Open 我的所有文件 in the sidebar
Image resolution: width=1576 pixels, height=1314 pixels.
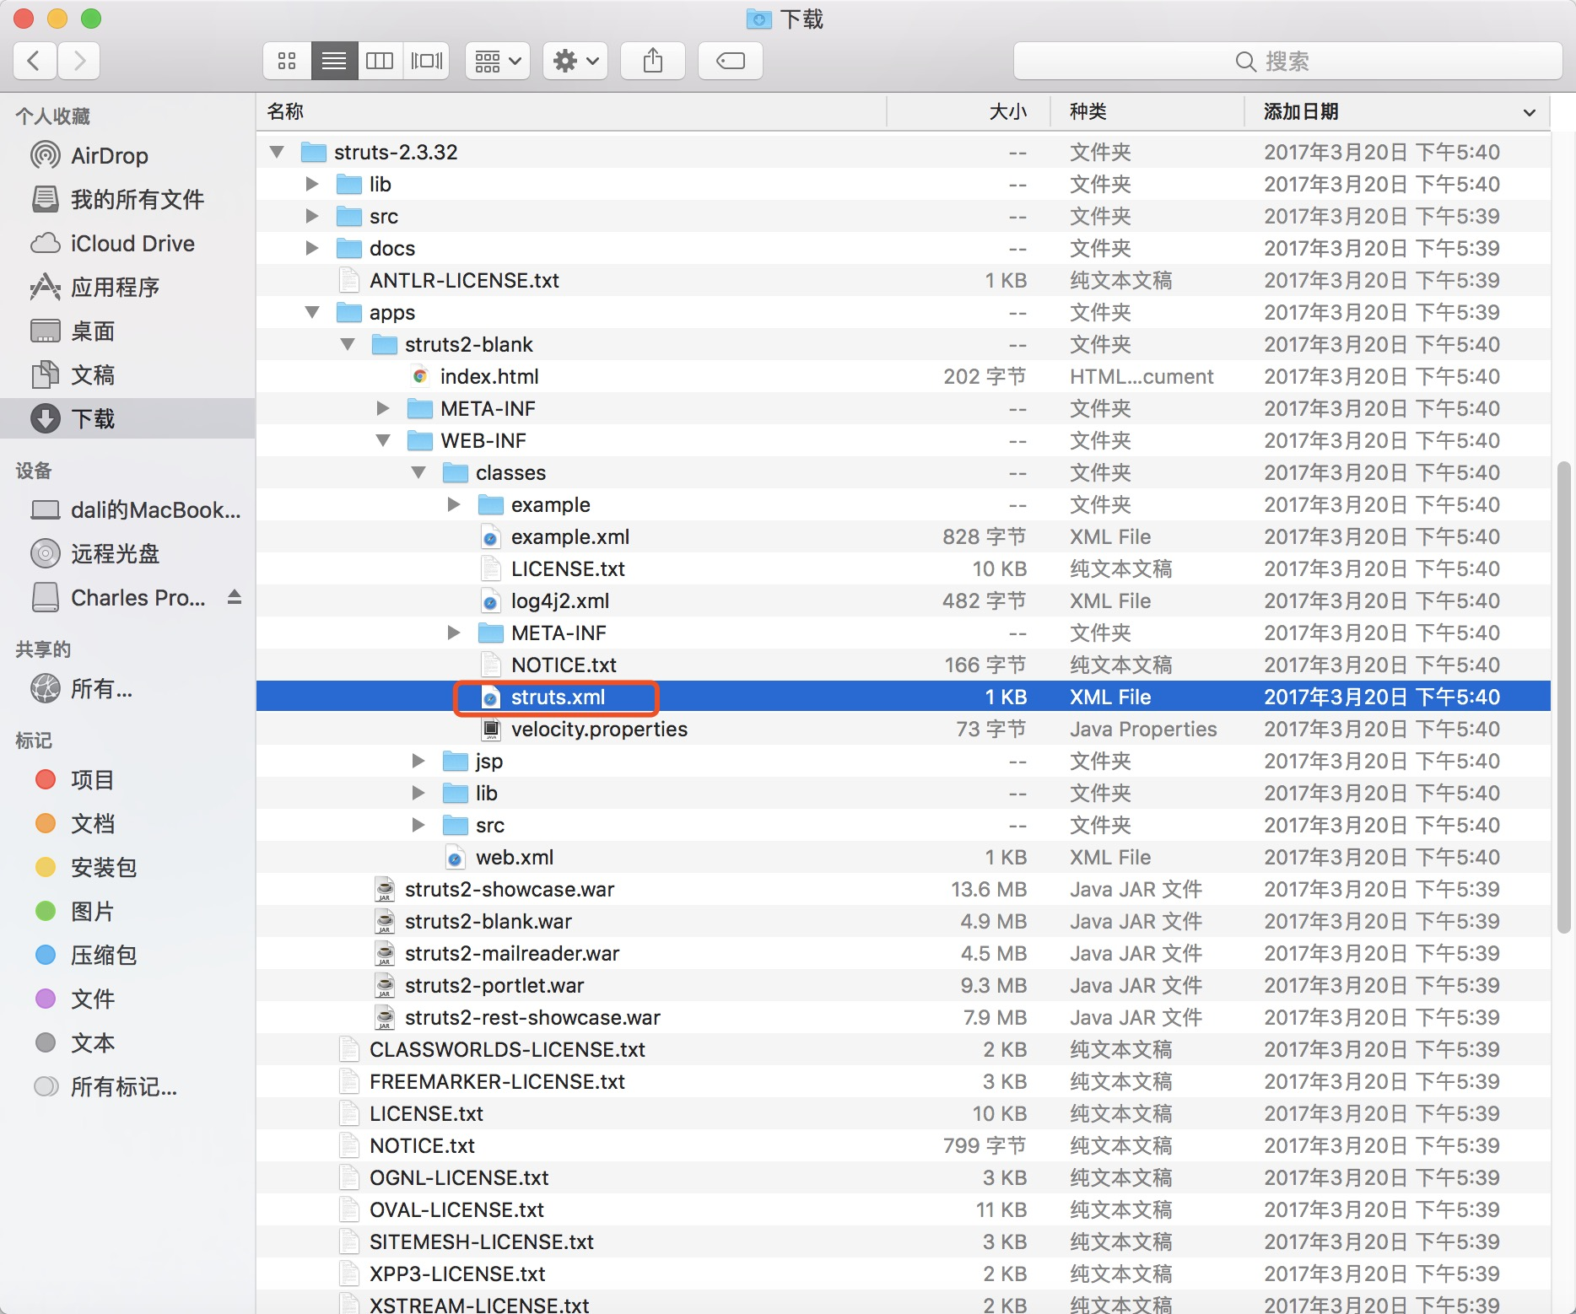[x=127, y=200]
